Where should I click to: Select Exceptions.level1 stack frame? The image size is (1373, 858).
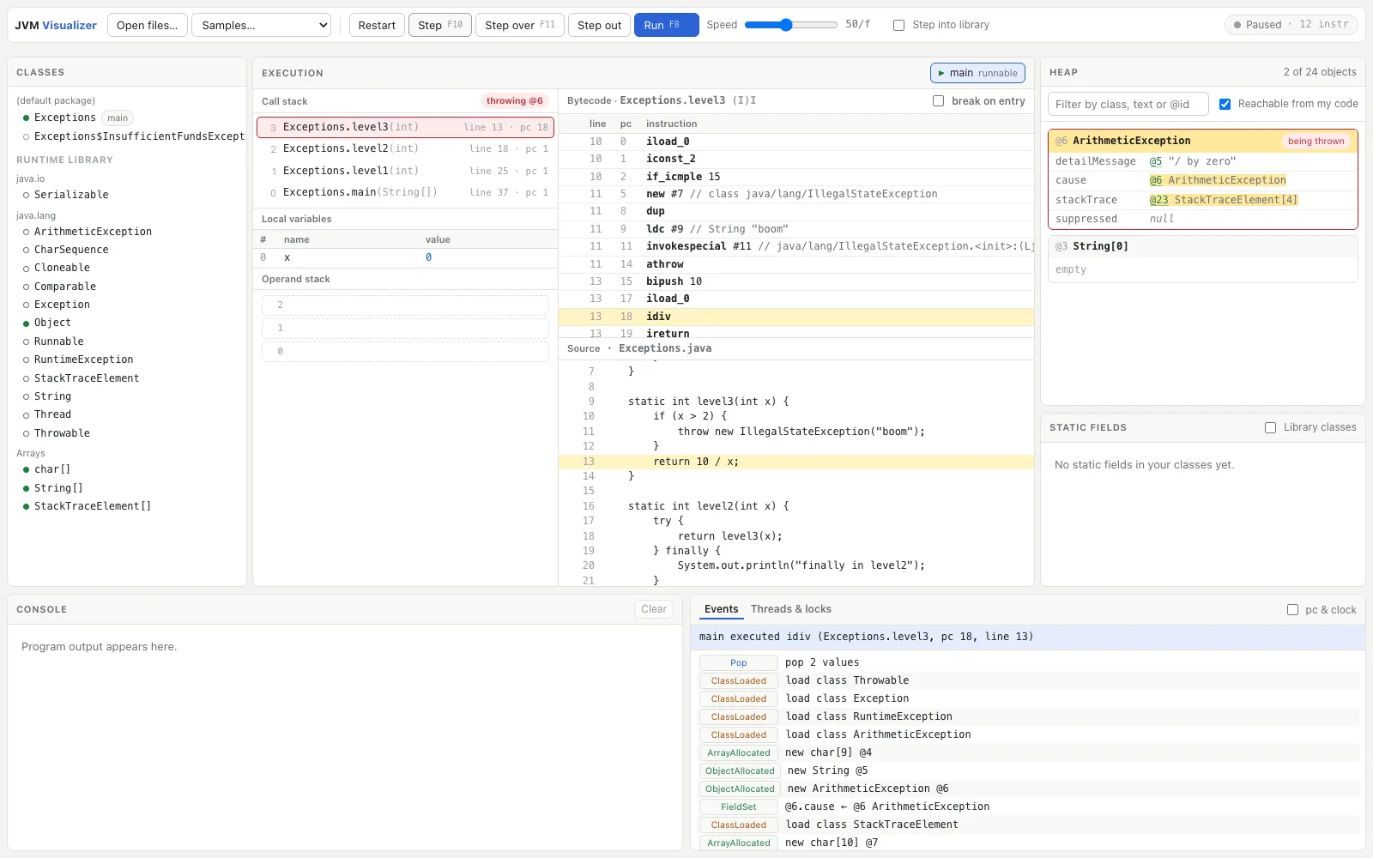[405, 171]
